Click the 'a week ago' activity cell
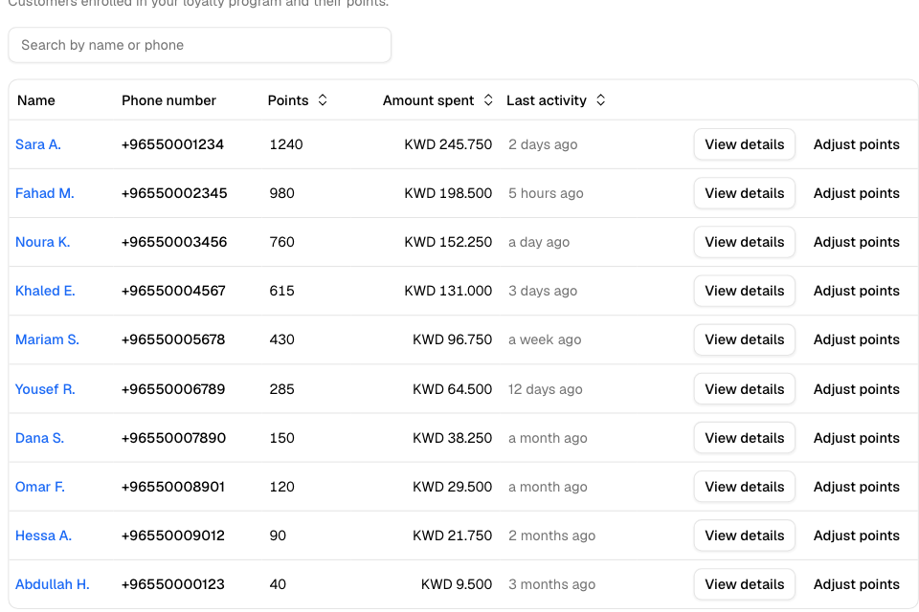The height and width of the screenshot is (612, 919). click(x=545, y=339)
